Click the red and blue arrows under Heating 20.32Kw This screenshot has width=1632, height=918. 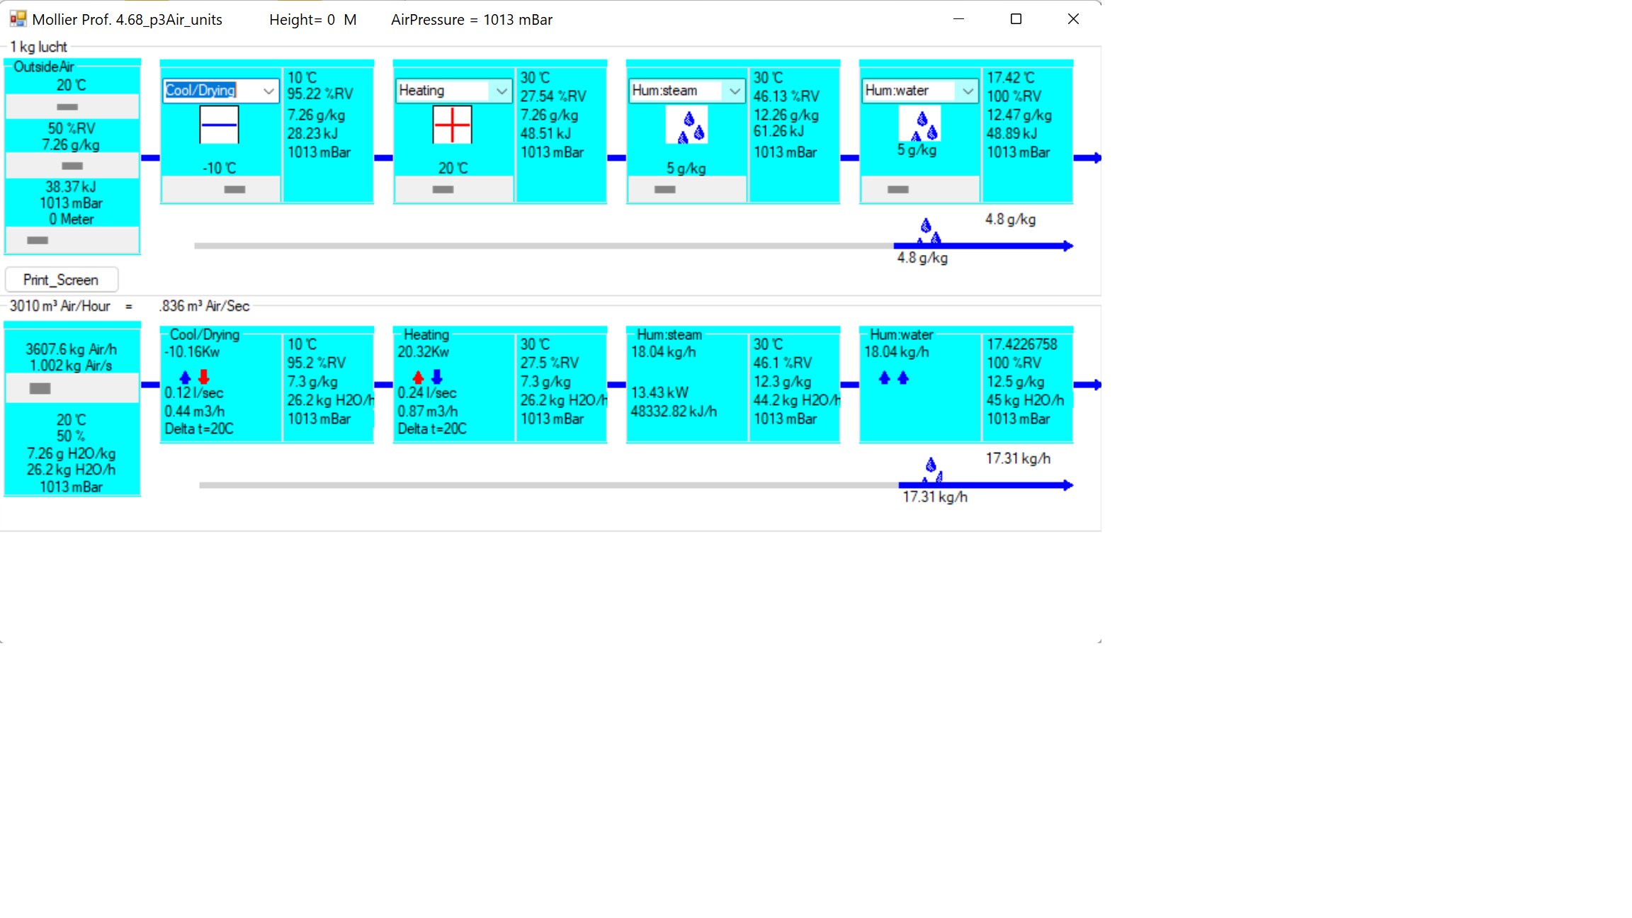point(427,377)
